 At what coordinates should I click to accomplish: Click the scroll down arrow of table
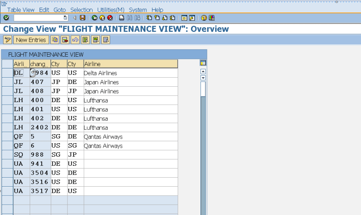(x=203, y=78)
